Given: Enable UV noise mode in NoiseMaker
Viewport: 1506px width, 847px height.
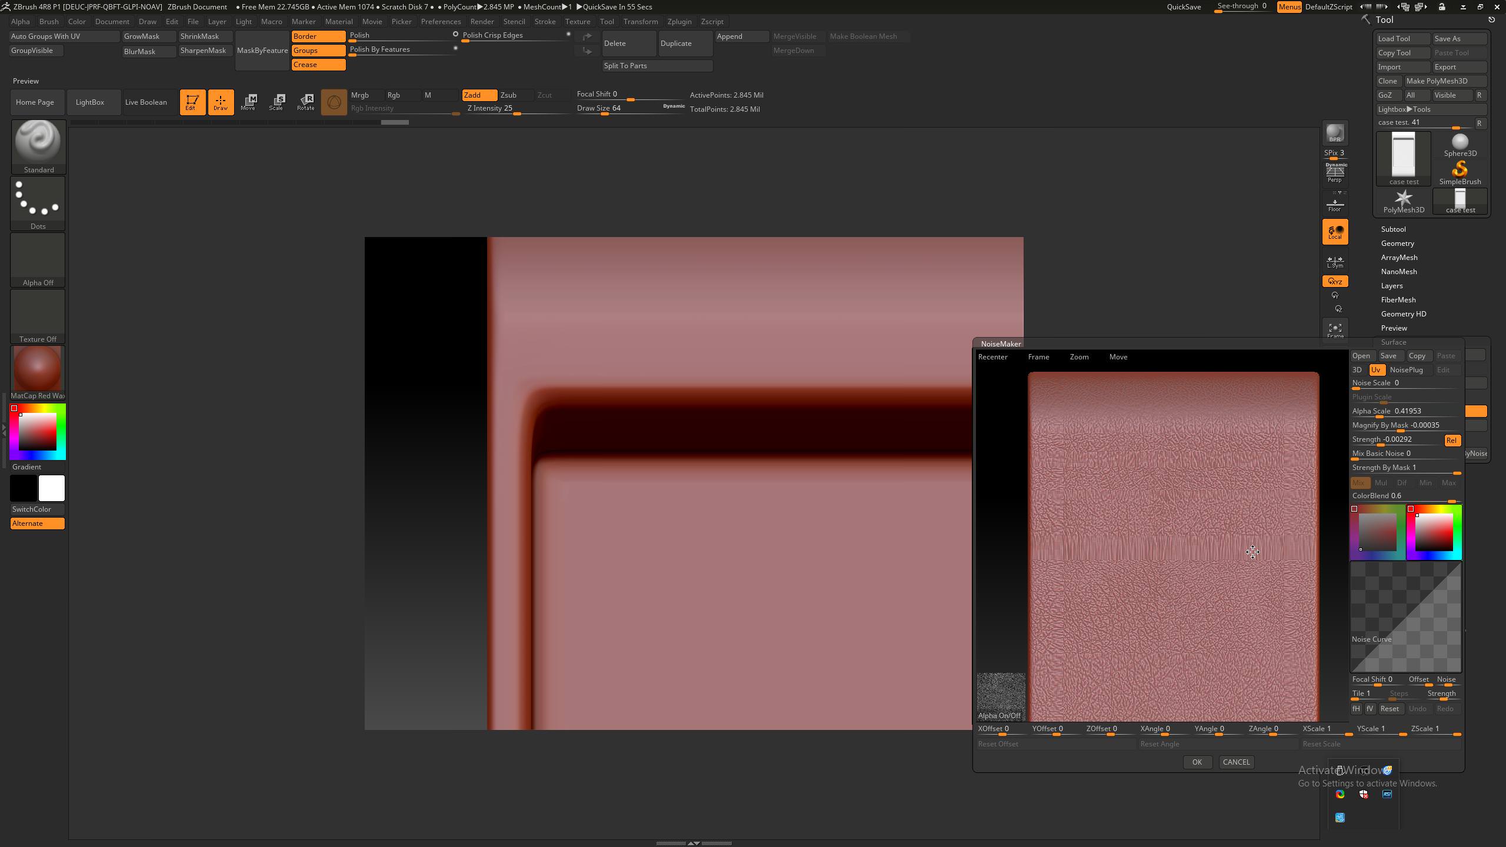Looking at the screenshot, I should (x=1376, y=370).
